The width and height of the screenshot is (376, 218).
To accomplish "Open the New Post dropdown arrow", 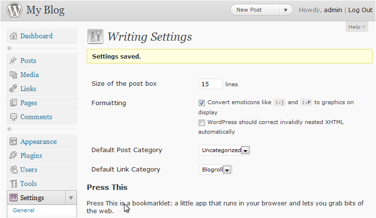I will [285, 10].
